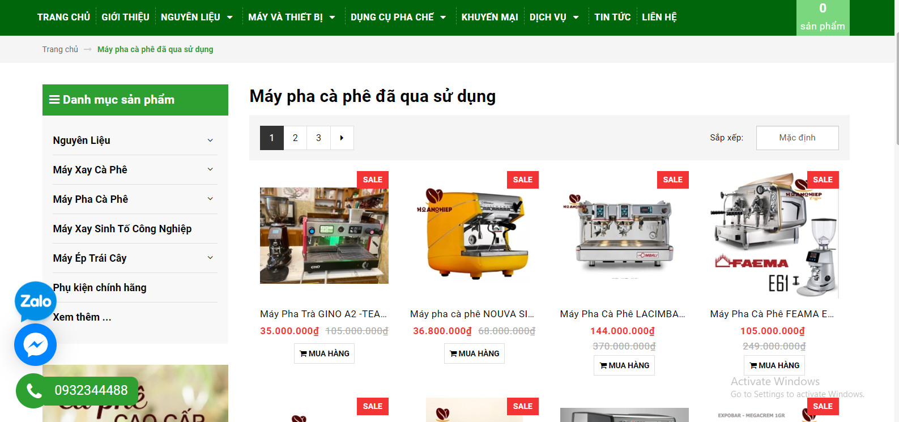
Task: Click SALE badge on LACIMBA product
Action: coord(673,180)
